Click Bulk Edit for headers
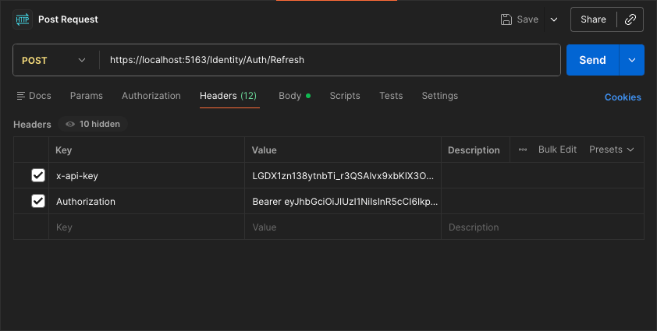657x331 pixels. click(557, 150)
